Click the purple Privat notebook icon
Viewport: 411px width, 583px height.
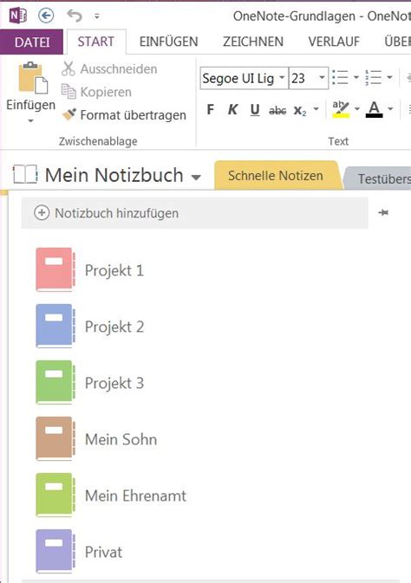click(55, 552)
